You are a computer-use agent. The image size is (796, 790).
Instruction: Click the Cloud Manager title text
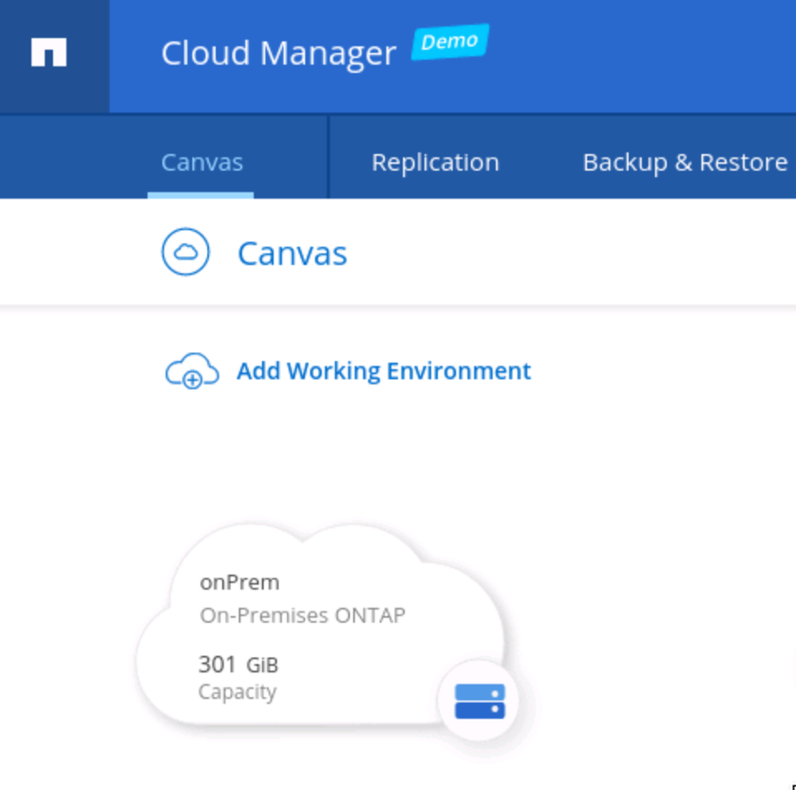(x=277, y=53)
